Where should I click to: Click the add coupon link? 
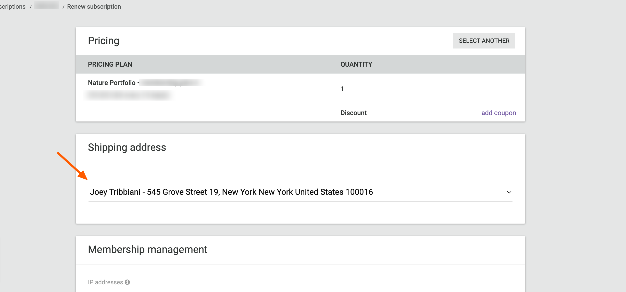498,113
